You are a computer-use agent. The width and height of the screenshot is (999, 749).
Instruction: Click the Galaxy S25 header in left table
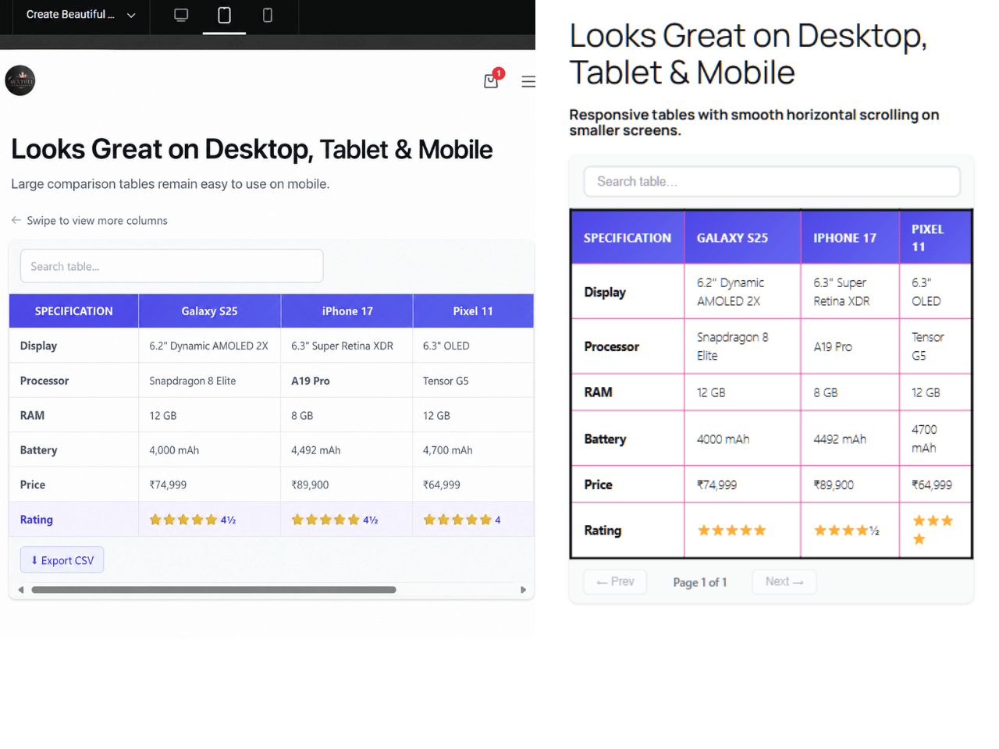point(209,311)
